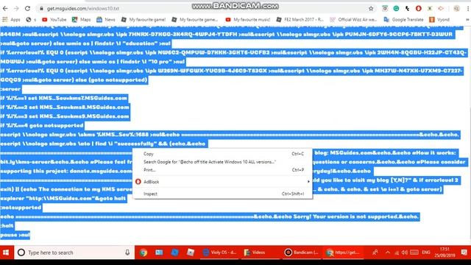Choose Copy from the context menu
The image size is (471, 265).
[222, 154]
